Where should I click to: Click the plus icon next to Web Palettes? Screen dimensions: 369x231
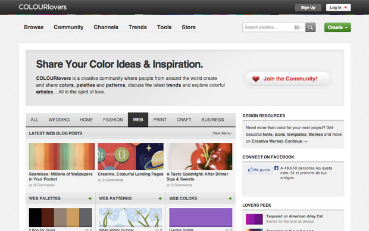[90, 198]
